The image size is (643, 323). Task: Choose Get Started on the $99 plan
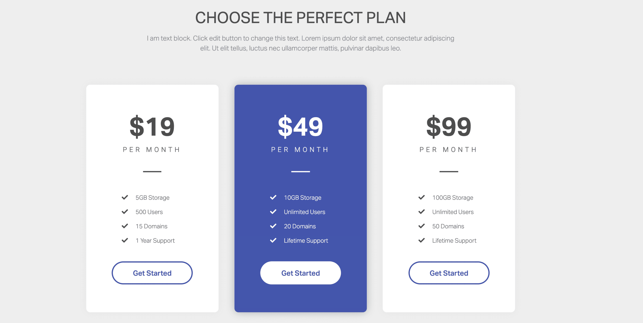coord(449,273)
